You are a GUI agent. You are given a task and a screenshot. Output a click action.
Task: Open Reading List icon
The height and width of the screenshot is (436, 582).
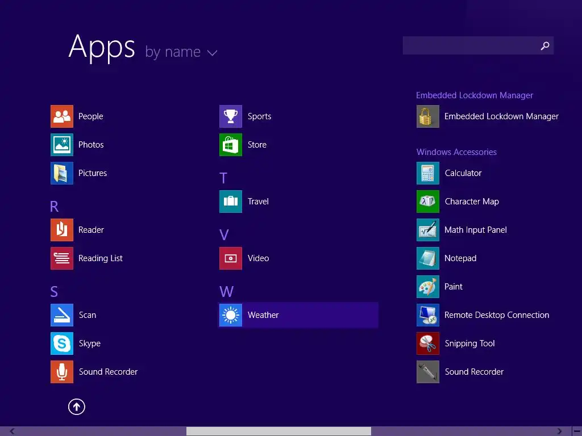(61, 258)
